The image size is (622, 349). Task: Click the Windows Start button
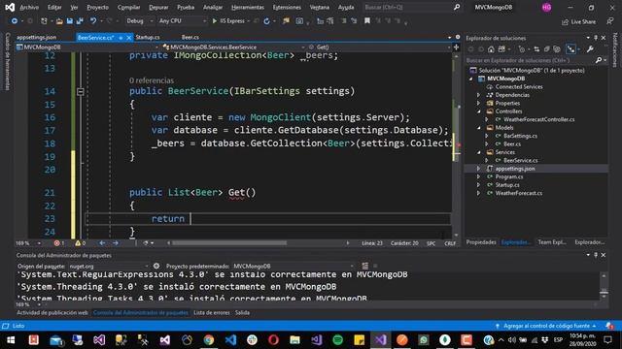(11, 340)
